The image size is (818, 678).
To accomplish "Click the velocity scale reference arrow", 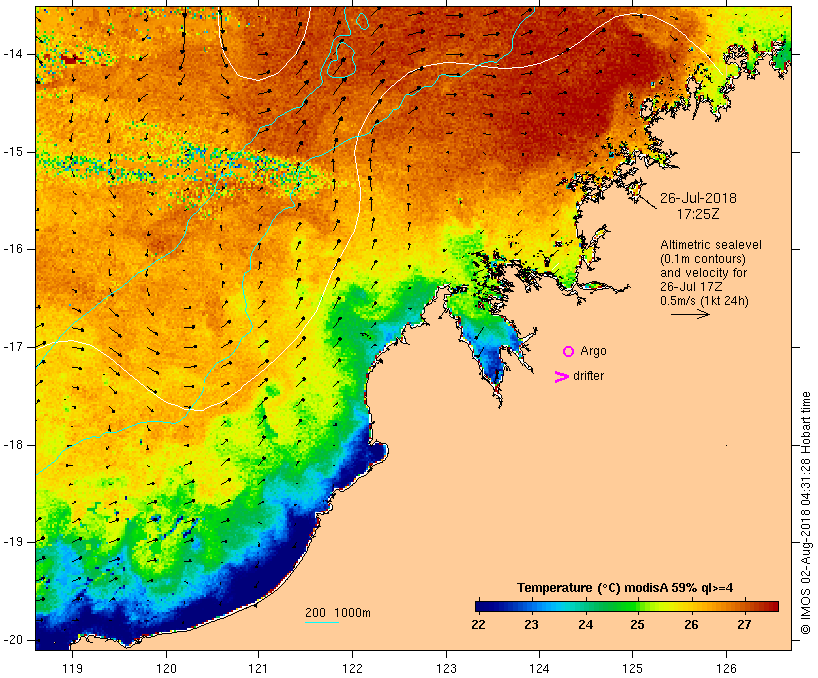I will pos(690,314).
